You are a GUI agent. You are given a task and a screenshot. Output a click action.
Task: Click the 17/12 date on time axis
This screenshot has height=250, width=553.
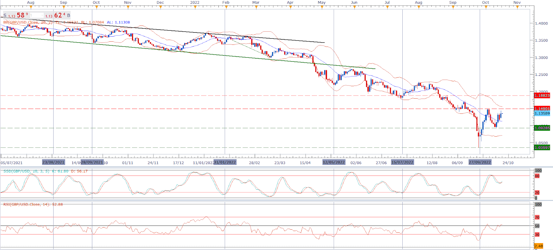178,163
